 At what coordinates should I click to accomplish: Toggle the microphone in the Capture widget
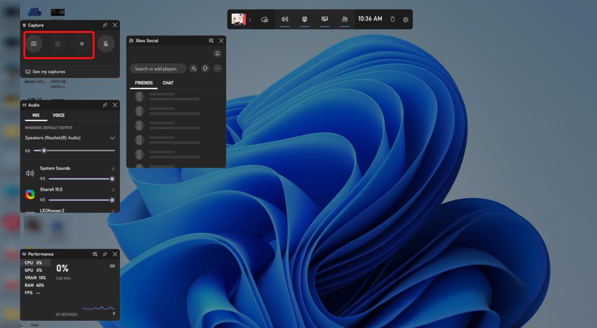106,44
